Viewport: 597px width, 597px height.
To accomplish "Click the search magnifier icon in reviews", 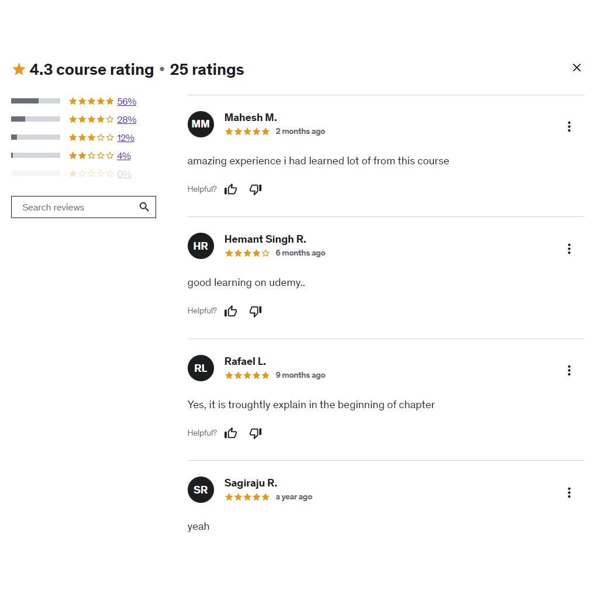I will 144,207.
